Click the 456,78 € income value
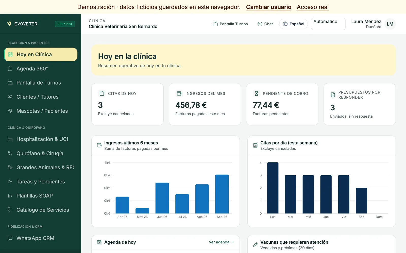The image size is (406, 253). click(191, 105)
